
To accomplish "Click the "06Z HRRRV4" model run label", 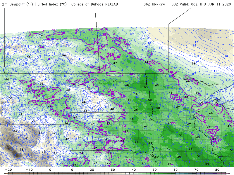I will (x=154, y=4).
